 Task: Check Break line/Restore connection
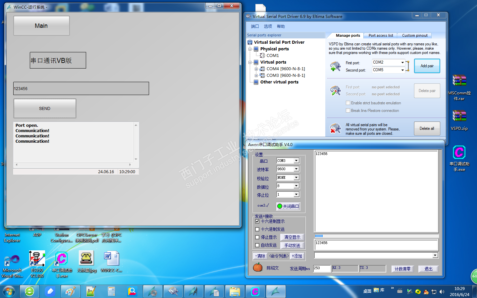[x=348, y=111]
